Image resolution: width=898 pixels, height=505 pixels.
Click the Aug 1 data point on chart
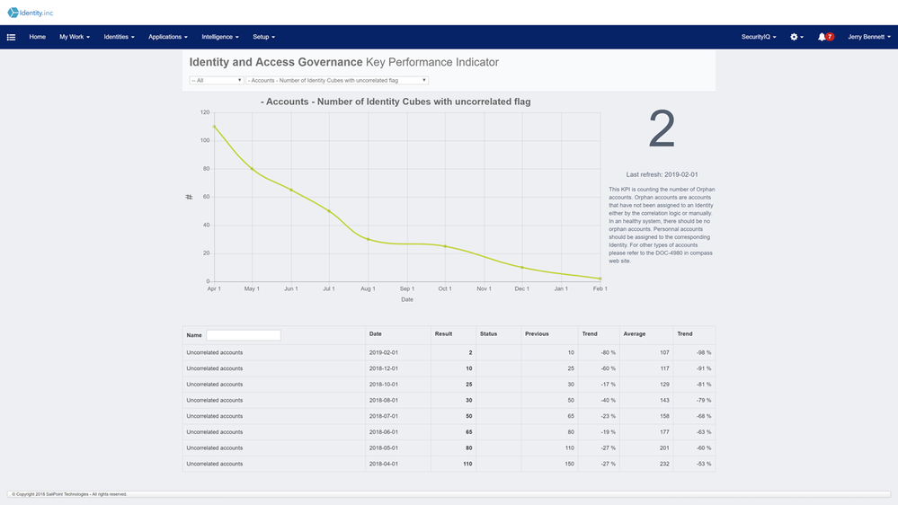[x=368, y=239]
